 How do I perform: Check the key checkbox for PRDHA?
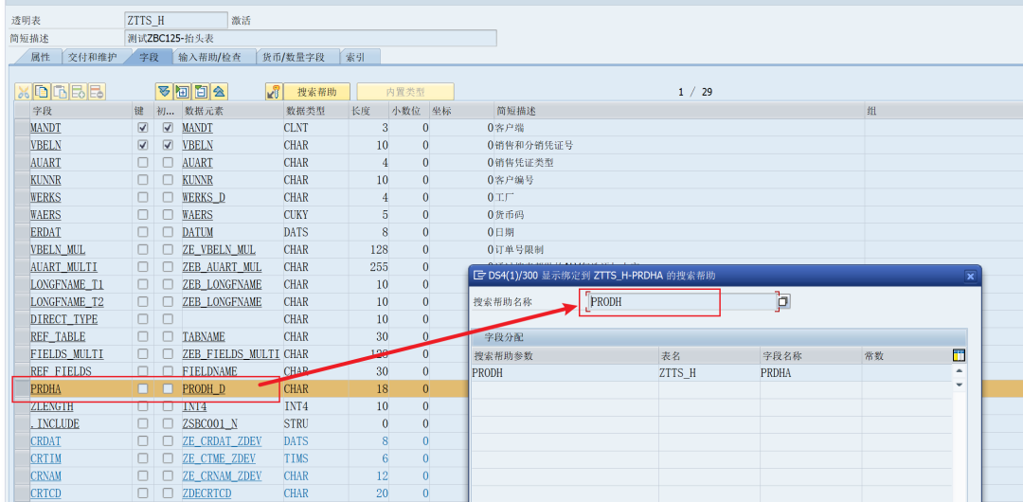tap(143, 388)
